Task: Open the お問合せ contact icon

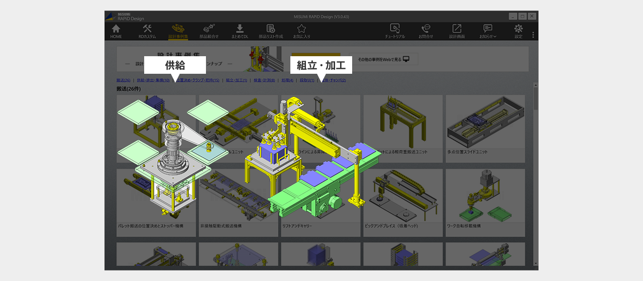Action: coord(425,31)
